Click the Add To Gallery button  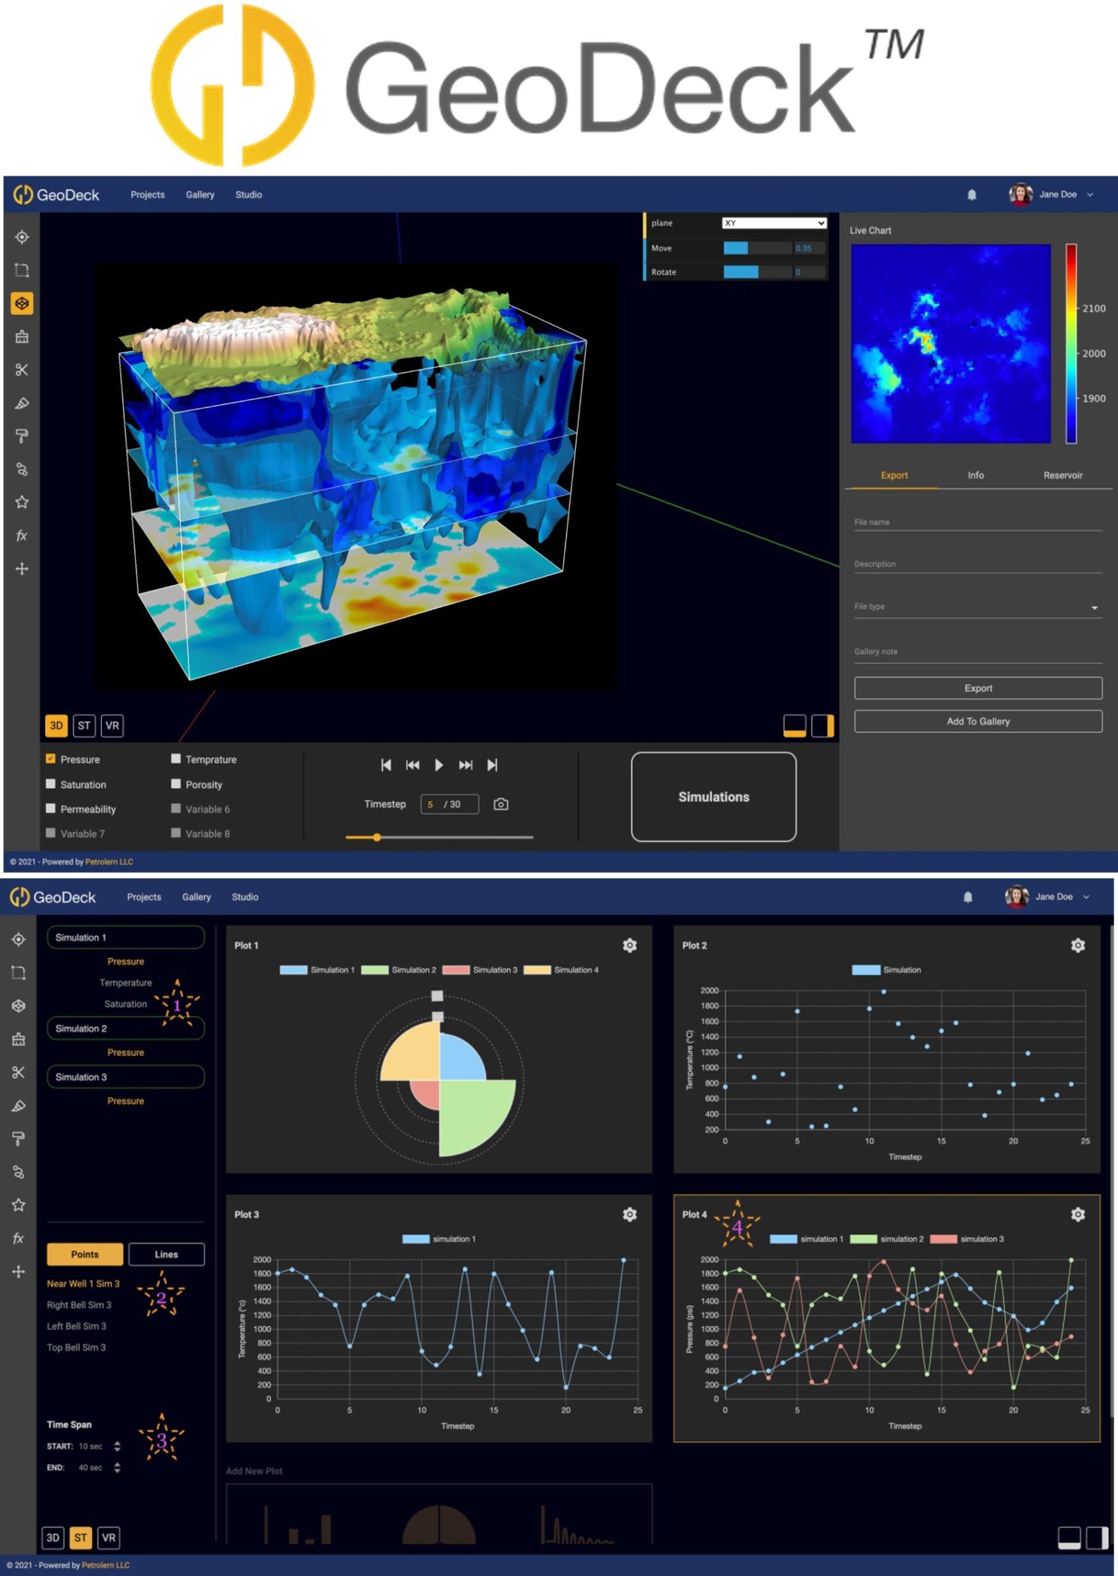point(978,721)
